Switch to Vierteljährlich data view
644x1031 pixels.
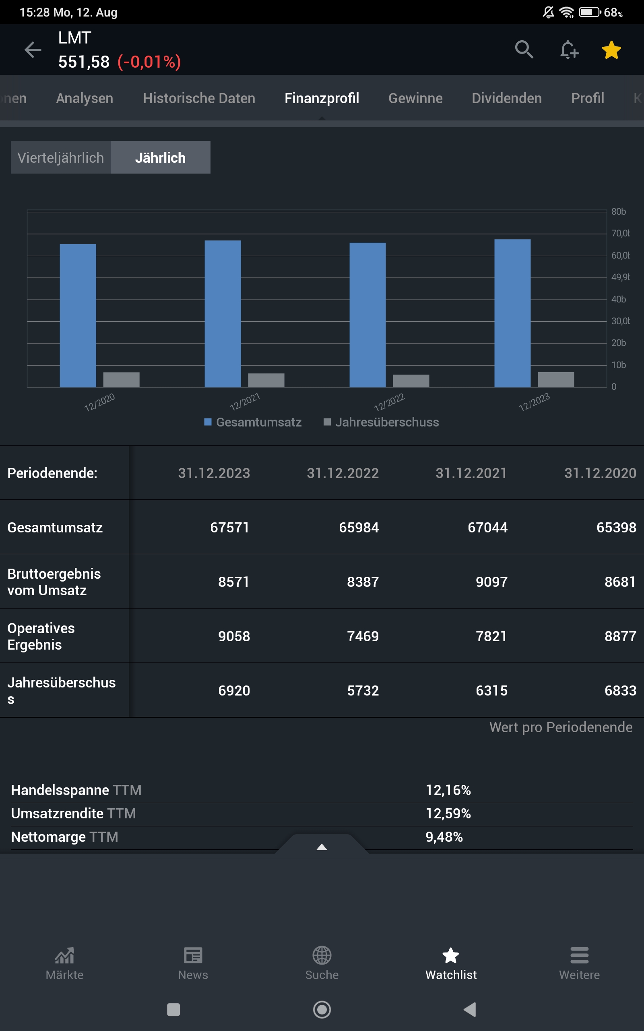[x=60, y=157]
